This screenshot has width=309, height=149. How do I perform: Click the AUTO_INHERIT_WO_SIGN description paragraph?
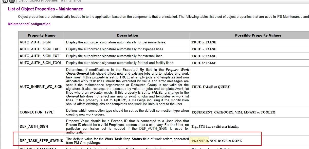pos(128,87)
